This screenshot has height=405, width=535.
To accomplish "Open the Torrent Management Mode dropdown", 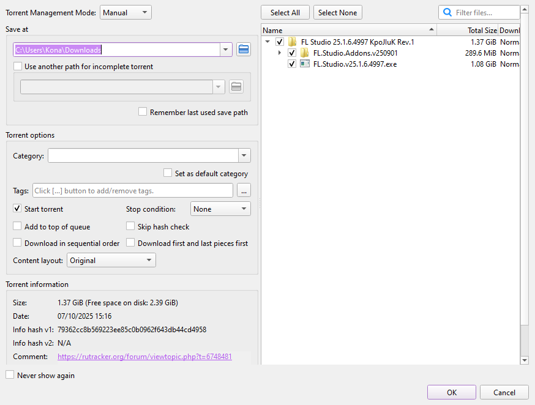I will click(x=126, y=12).
